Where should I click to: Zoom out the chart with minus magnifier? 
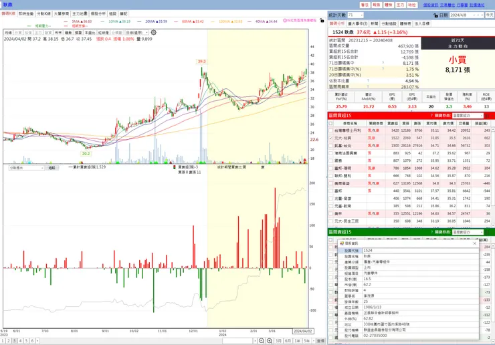point(262,341)
